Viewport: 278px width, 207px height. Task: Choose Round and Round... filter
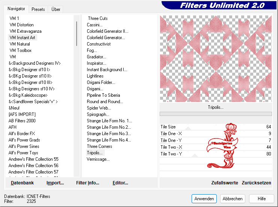(105, 102)
